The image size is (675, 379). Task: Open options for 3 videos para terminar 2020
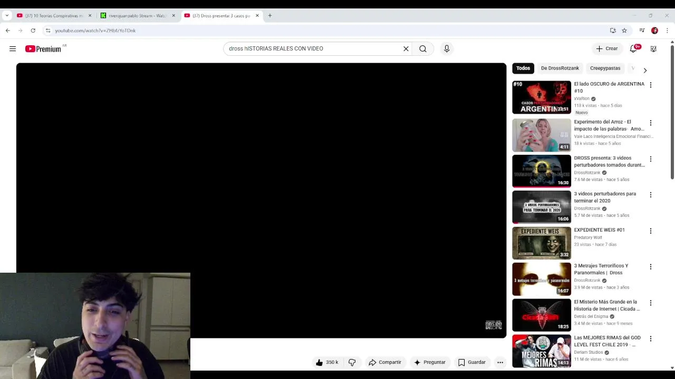pos(651,195)
